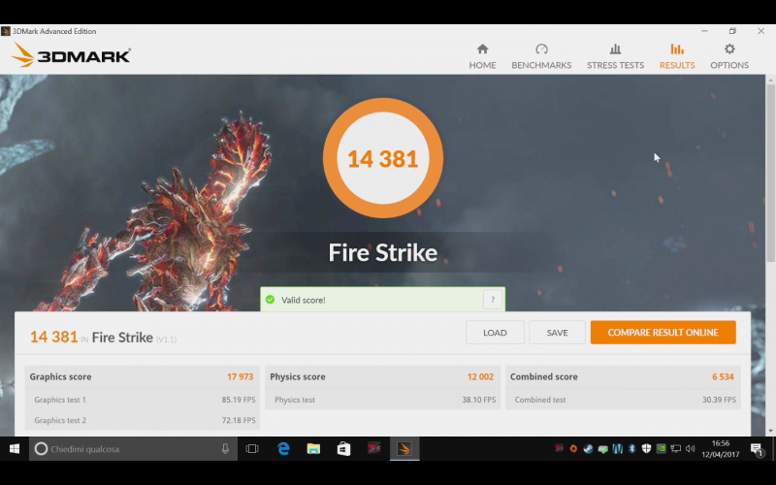Click the Graphics test 1 row
776x485 pixels.
(x=143, y=400)
